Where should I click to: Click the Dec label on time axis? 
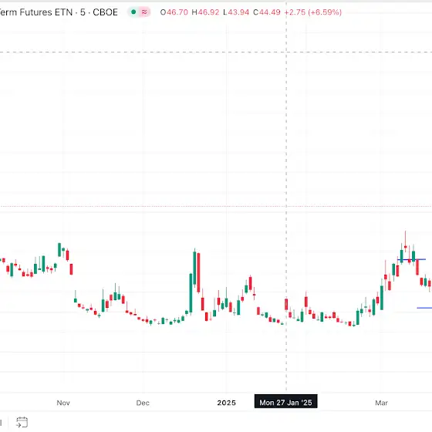coord(143,403)
